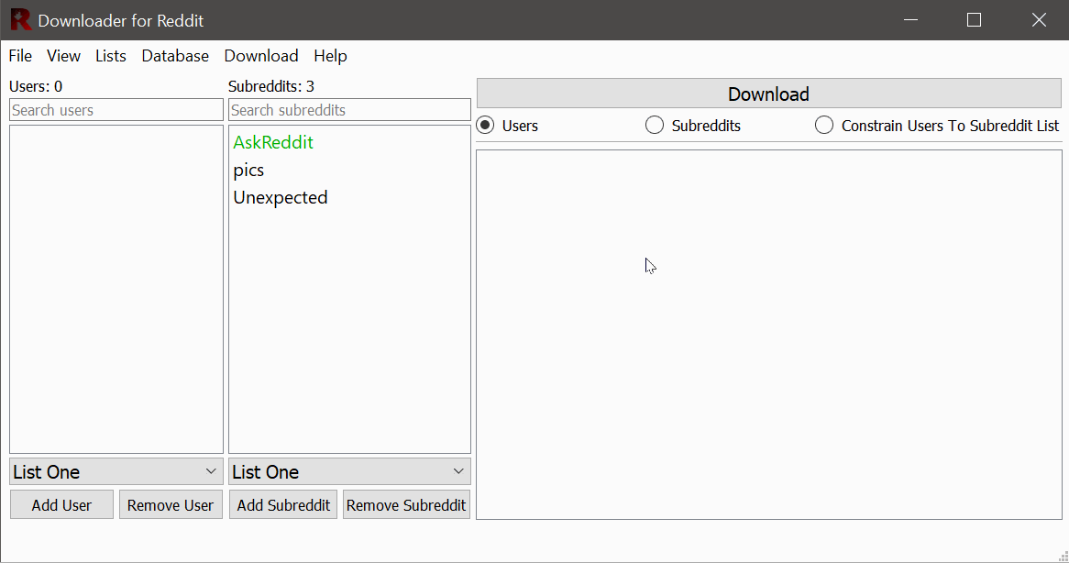Minimize the Downloader for Reddit window
The image size is (1069, 563).
tap(910, 20)
